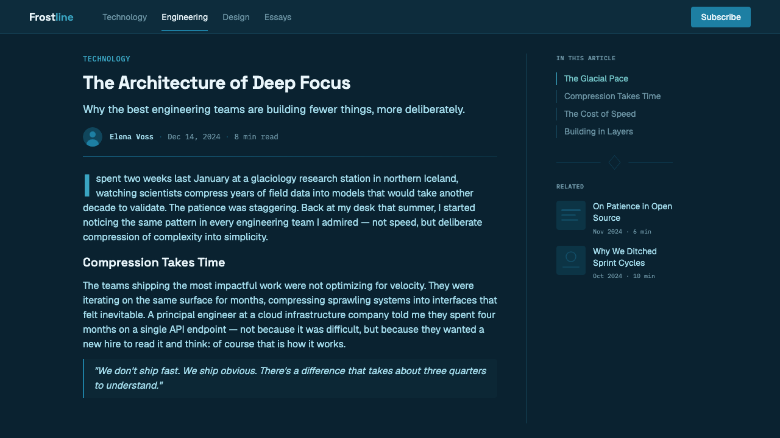Click the Subscribe button

721,17
